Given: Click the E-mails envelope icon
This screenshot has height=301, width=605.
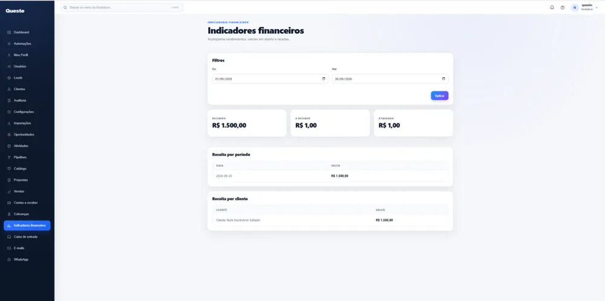Looking at the screenshot, I should click(9, 248).
